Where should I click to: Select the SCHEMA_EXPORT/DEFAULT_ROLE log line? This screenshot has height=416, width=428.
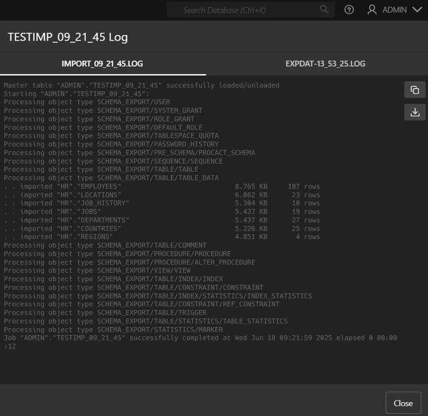(103, 128)
